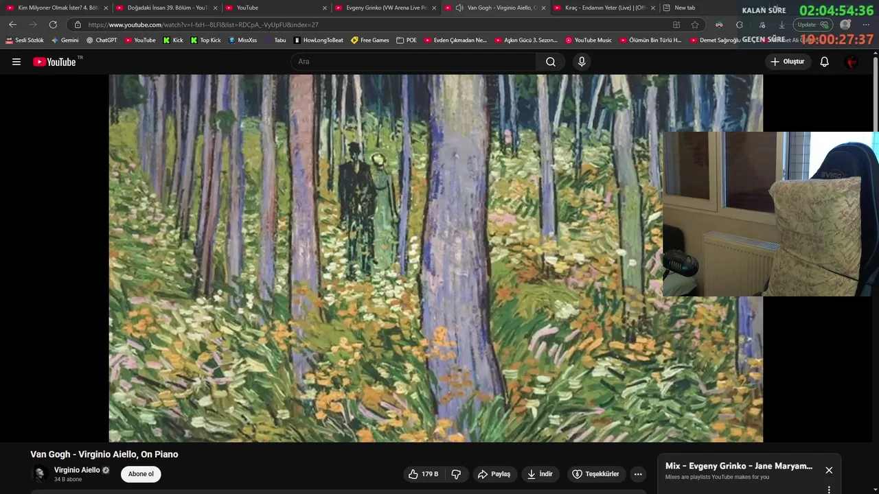
Task: Like the video (179 B)
Action: coord(423,474)
